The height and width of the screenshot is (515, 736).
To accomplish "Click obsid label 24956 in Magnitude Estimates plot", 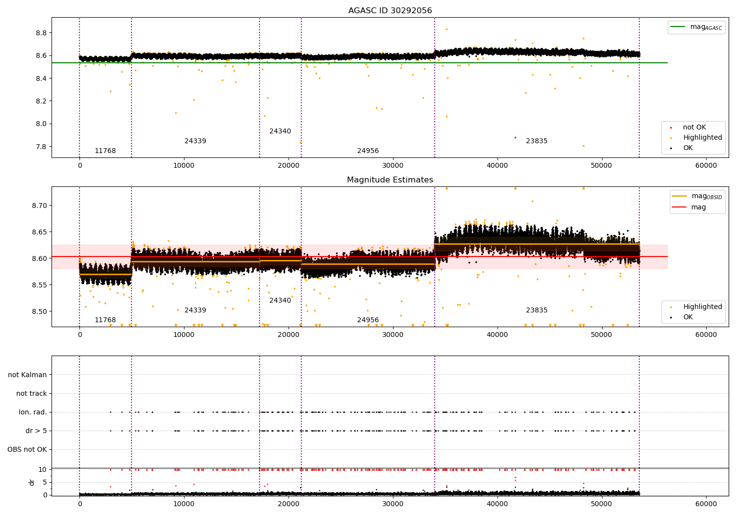I will tap(368, 320).
